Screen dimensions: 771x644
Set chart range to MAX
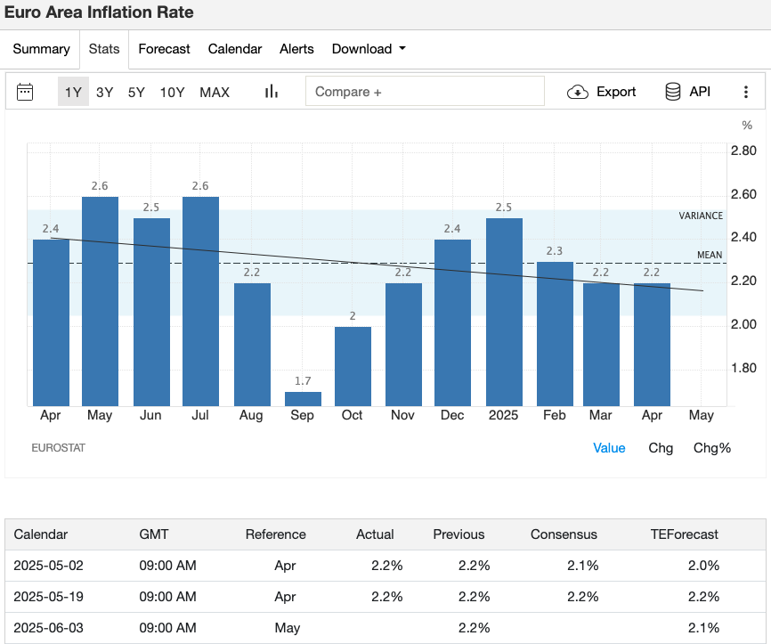point(215,92)
